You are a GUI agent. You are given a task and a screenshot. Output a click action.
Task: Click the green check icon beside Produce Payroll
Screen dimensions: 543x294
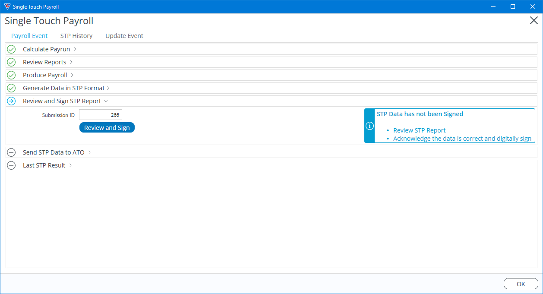click(x=11, y=75)
